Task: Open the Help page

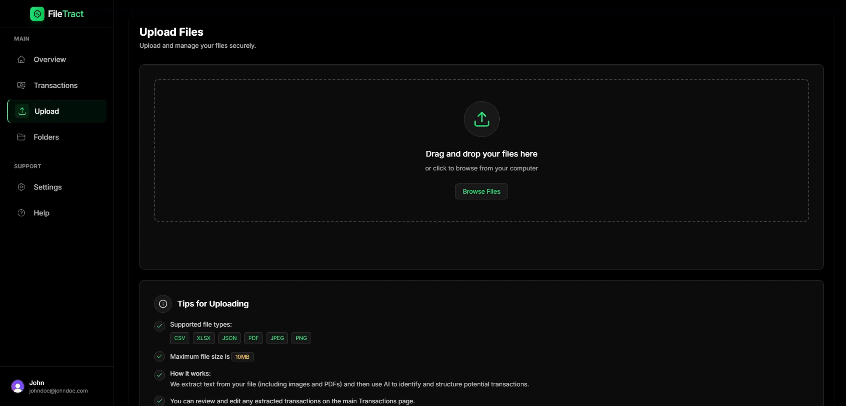Action: (x=57, y=213)
